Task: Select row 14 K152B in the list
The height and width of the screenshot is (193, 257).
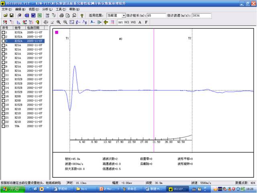Action: (x=22, y=88)
